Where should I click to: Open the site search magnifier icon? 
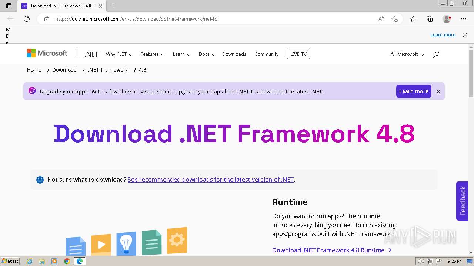pyautogui.click(x=436, y=54)
